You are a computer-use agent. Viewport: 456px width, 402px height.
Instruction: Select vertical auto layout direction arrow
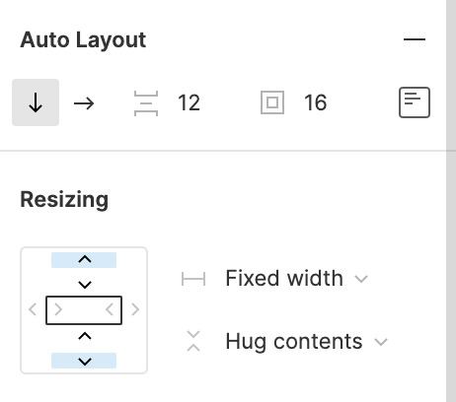click(x=36, y=102)
